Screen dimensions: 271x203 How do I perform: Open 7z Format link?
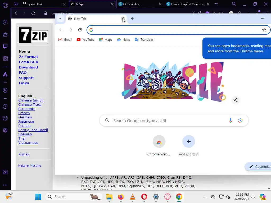click(x=28, y=57)
